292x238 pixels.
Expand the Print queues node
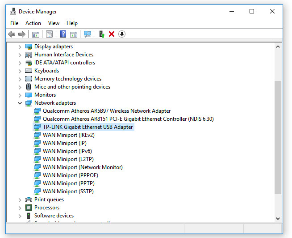point(20,200)
